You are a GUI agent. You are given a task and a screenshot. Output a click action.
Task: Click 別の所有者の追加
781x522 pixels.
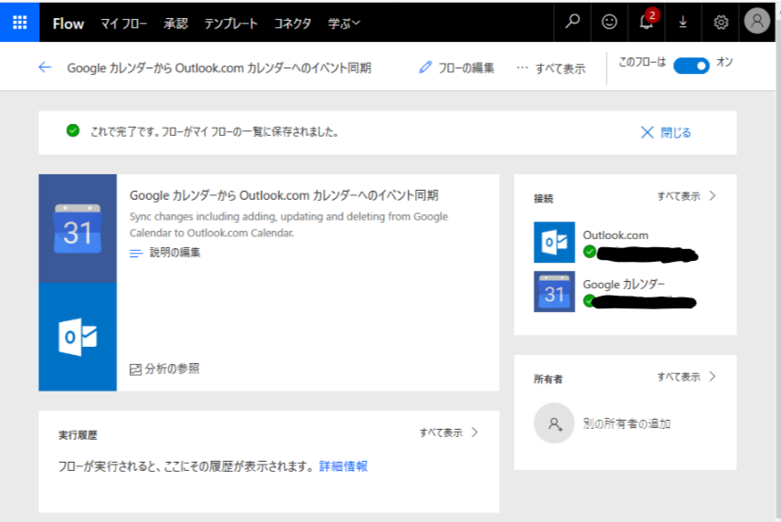tap(627, 423)
